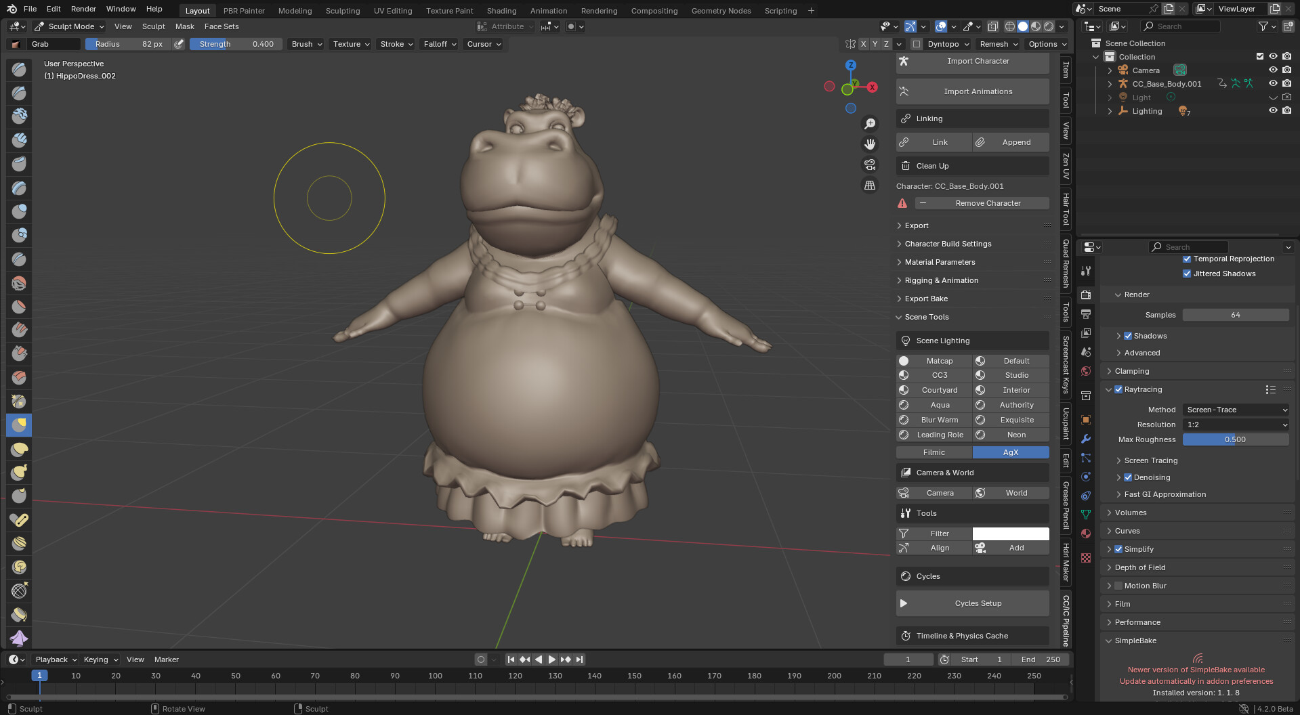Click radius pressure sensitivity pen icon

[179, 44]
